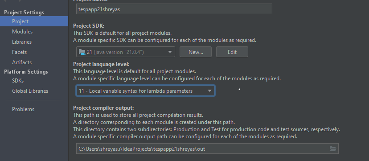This screenshot has height=161, width=369.
Task: Click the Platform Settings header
Action: coord(26,72)
